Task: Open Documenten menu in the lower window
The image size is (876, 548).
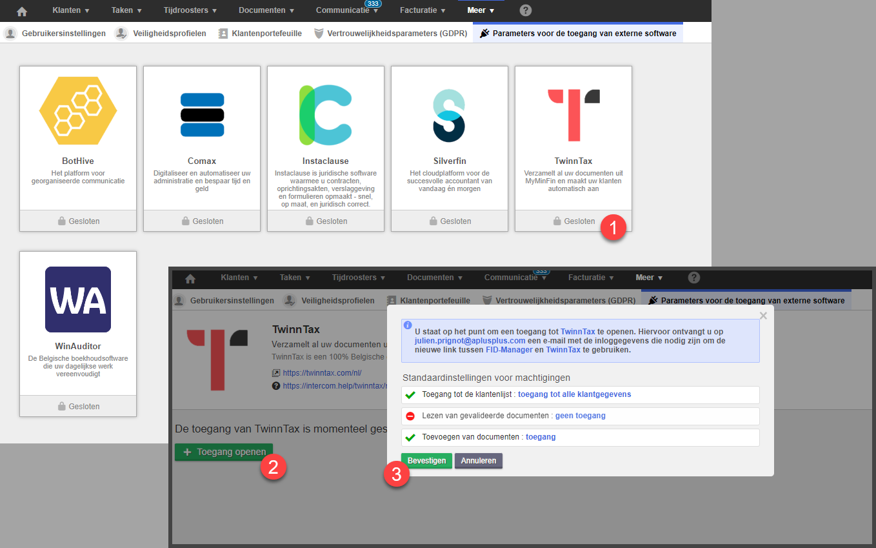Action: [x=435, y=278]
